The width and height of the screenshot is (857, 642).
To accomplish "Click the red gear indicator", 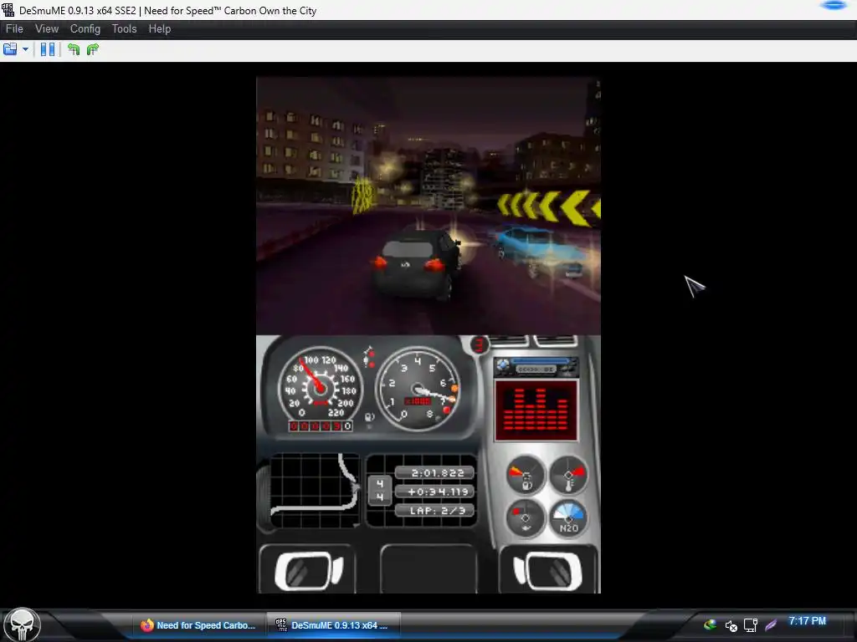I will pyautogui.click(x=480, y=345).
